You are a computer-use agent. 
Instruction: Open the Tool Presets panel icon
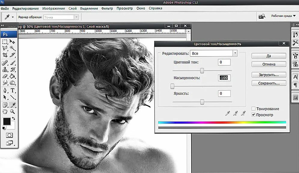pyautogui.click(x=295, y=43)
